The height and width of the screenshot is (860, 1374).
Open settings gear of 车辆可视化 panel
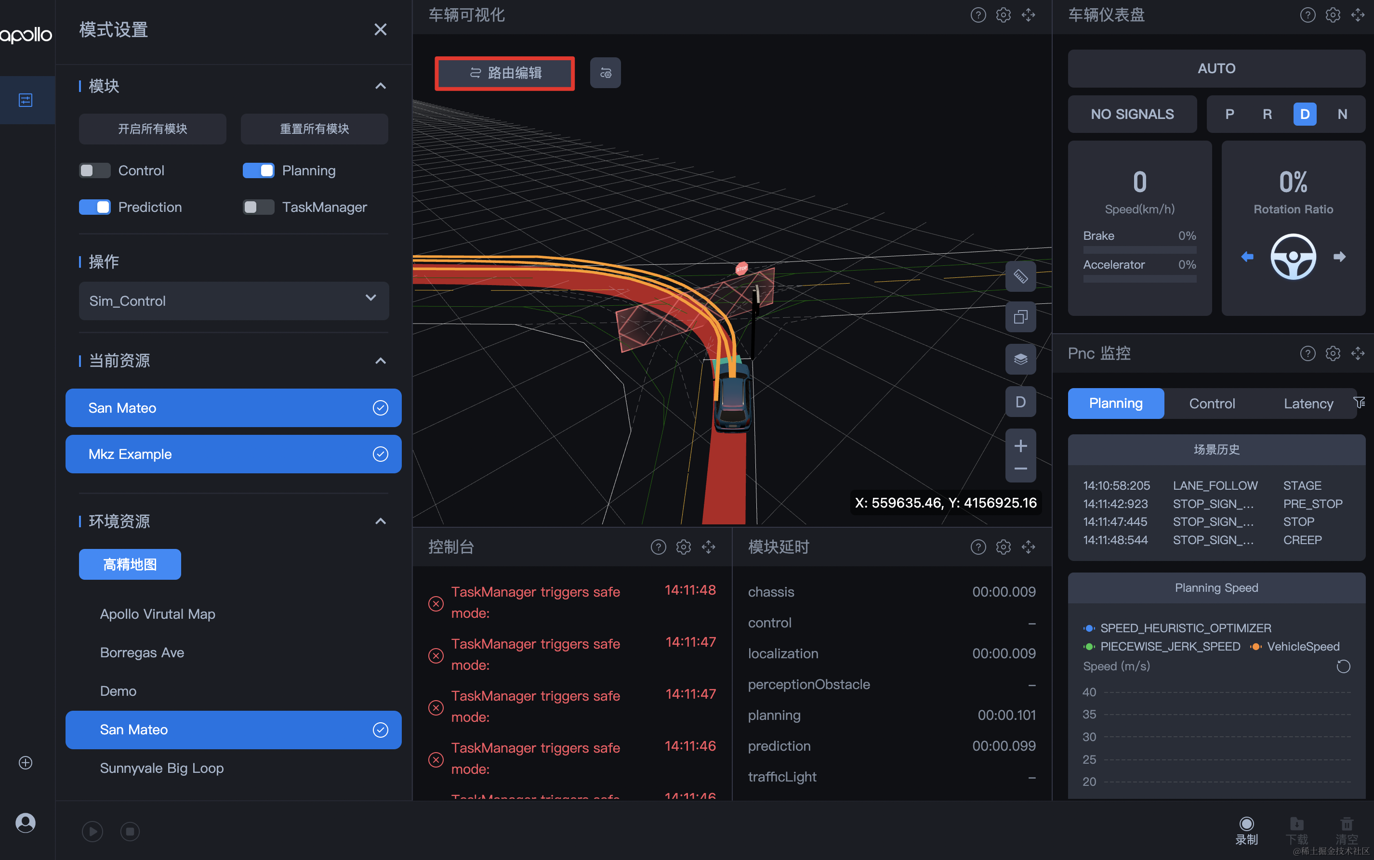click(1003, 15)
